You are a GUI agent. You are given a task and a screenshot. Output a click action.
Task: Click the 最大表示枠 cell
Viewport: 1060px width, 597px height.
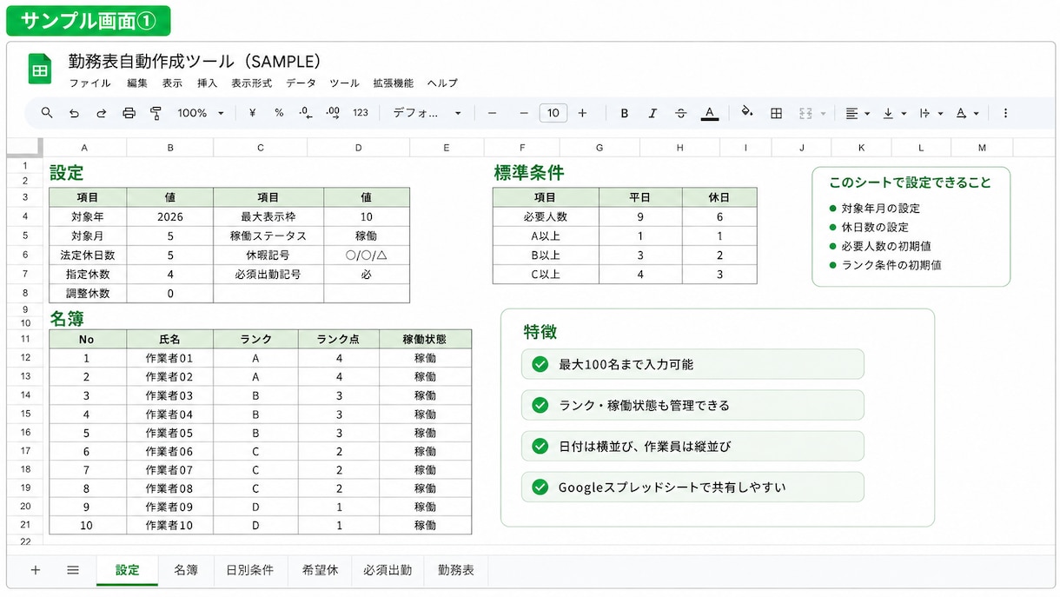(268, 216)
